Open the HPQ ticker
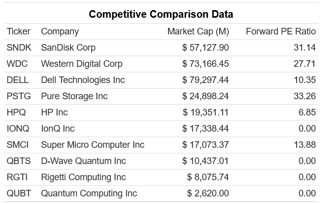 [16, 112]
